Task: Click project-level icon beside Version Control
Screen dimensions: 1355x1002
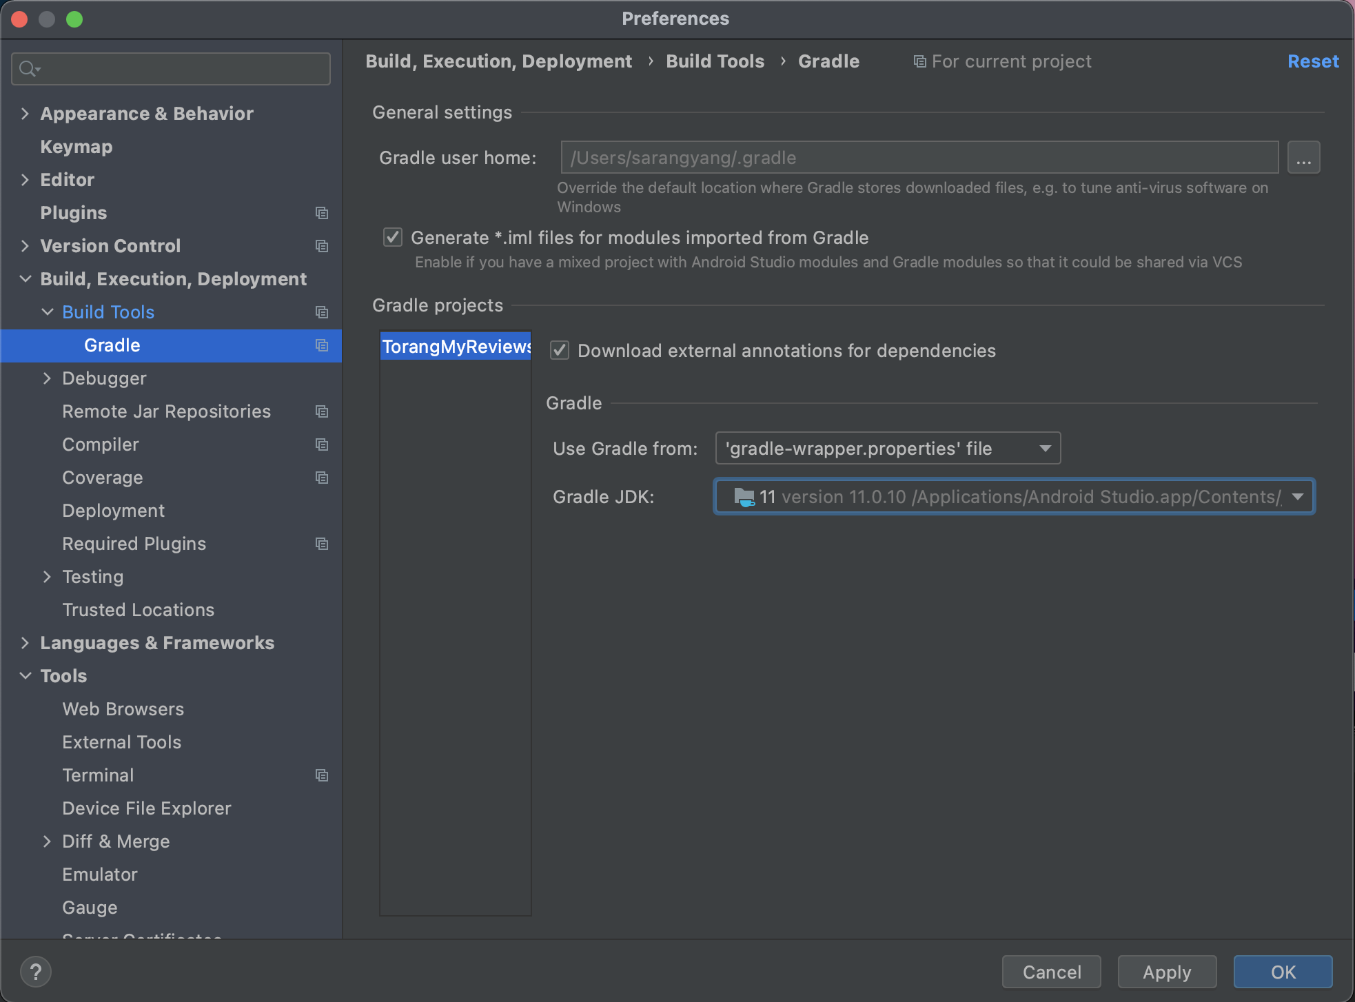Action: 321,246
